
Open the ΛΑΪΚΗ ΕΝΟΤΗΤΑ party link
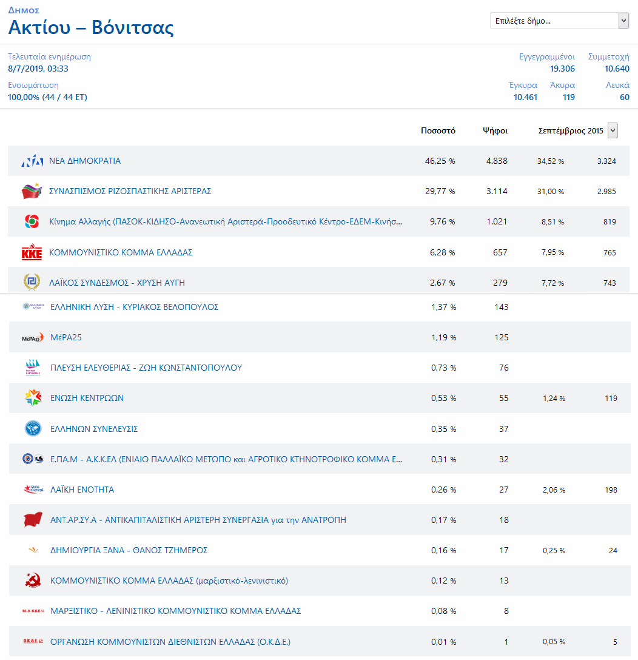coord(82,490)
